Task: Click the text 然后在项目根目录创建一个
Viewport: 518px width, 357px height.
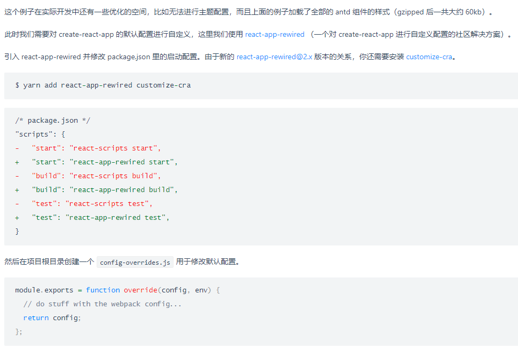Action: tap(49, 262)
